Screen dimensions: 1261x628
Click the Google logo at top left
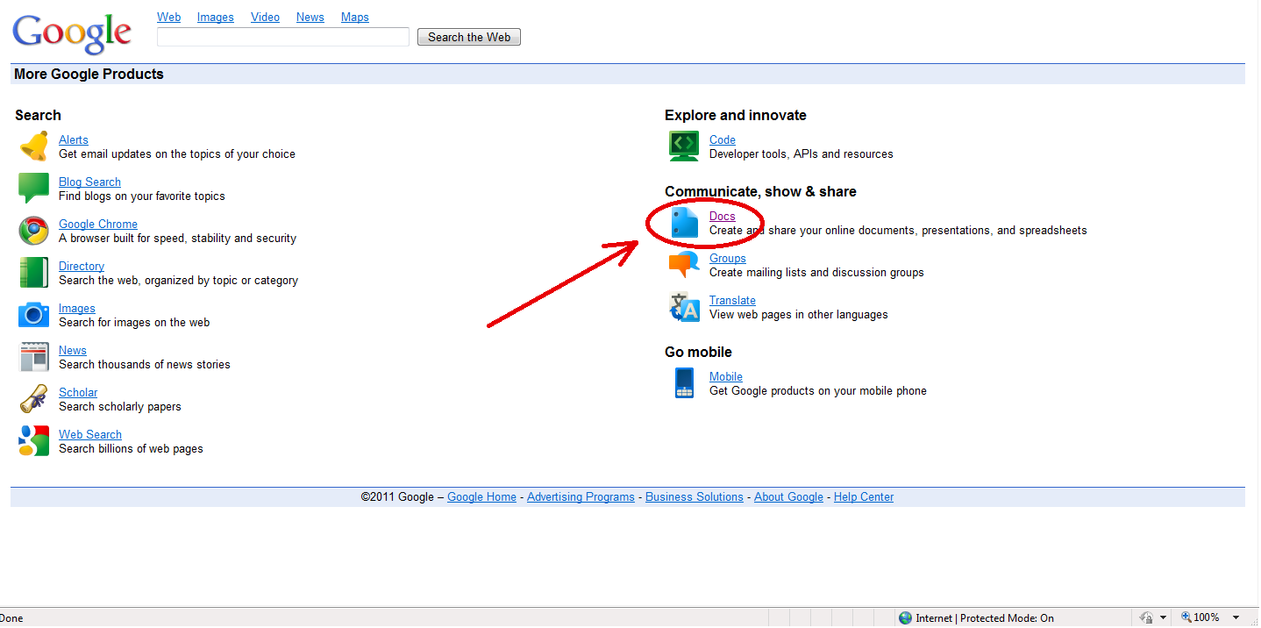(x=72, y=33)
